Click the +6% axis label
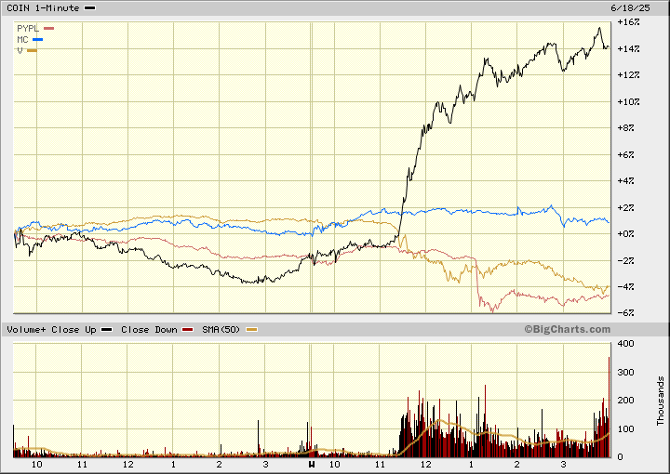The height and width of the screenshot is (474, 670). pyautogui.click(x=626, y=154)
